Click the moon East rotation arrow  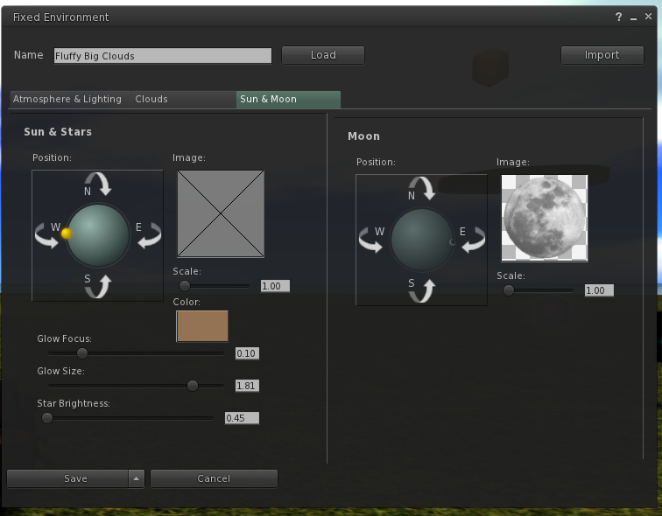tap(474, 240)
